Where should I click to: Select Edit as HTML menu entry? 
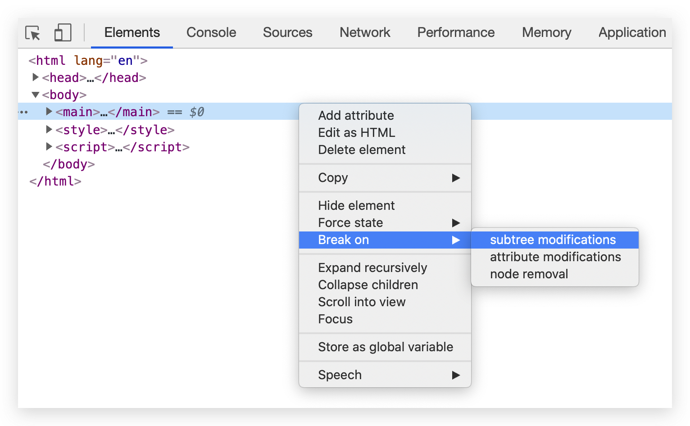pos(356,133)
